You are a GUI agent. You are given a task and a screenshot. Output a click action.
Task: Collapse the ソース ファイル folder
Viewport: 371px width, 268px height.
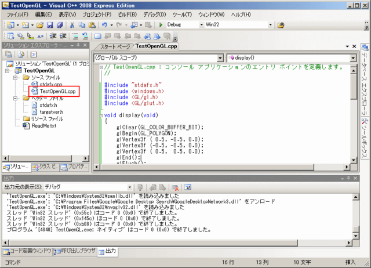pyautogui.click(x=16, y=78)
